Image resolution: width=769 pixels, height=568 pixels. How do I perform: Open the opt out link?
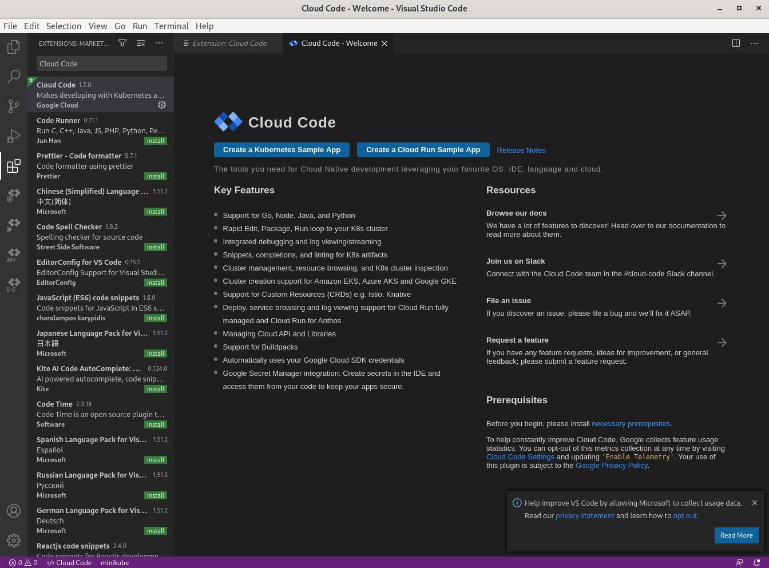pos(685,516)
